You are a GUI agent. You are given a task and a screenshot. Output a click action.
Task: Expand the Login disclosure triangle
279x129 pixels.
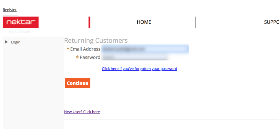point(6,42)
